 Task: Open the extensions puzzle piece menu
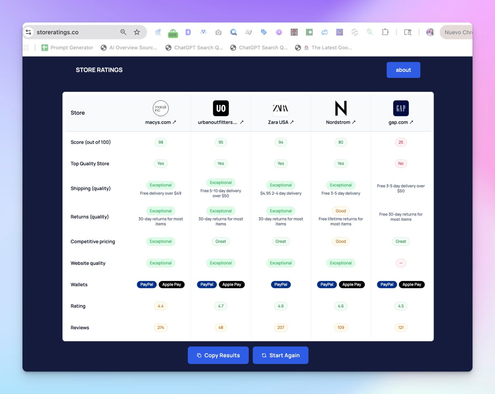[385, 32]
